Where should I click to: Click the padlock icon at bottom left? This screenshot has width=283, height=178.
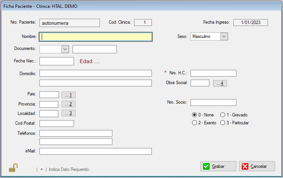pyautogui.click(x=13, y=168)
